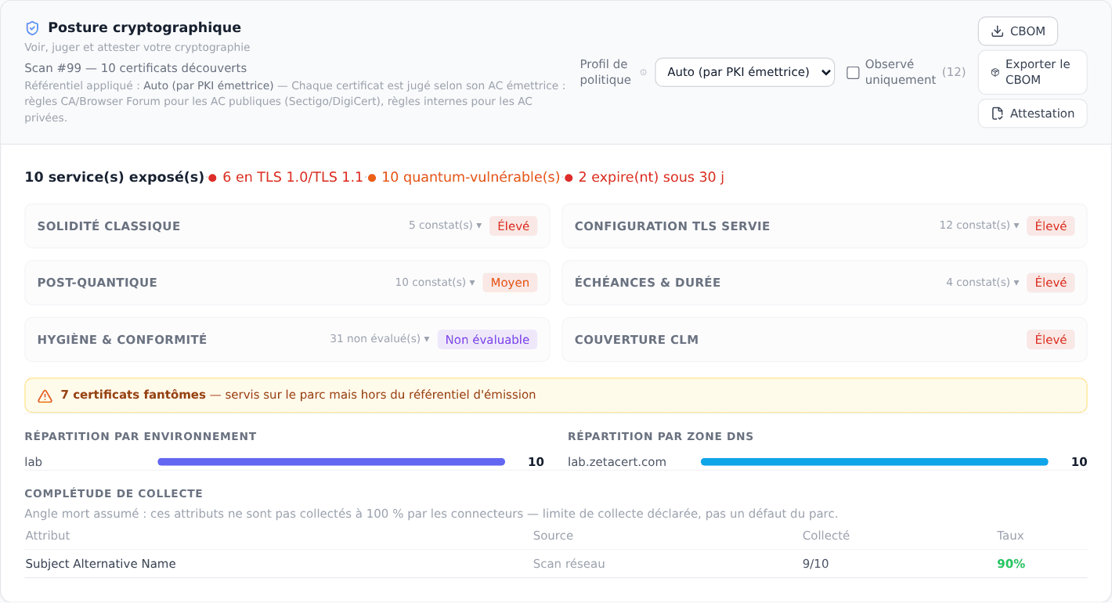Click the Collecté column header
Image resolution: width=1112 pixels, height=603 pixels.
point(826,536)
